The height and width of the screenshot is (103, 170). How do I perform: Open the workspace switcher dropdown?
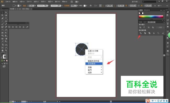136,2
